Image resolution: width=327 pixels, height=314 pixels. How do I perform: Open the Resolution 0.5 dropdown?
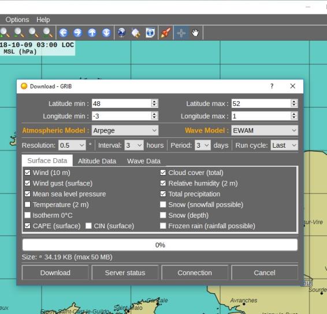[x=72, y=145]
